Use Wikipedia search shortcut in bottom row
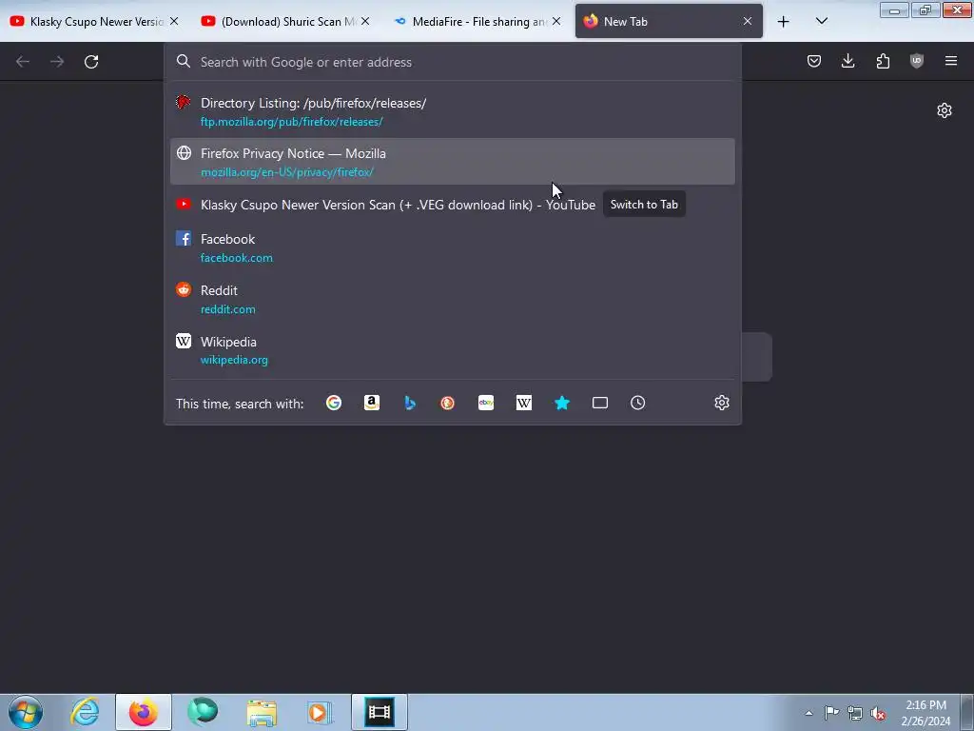Screen dimensions: 974x731 coord(524,403)
